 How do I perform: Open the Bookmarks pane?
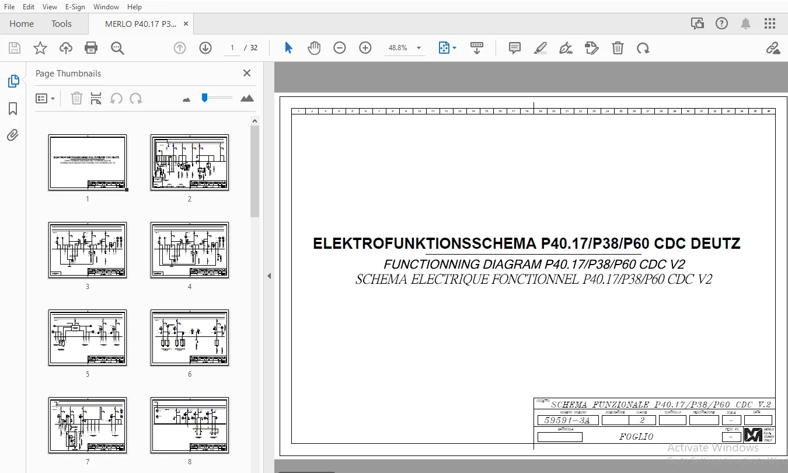point(13,109)
